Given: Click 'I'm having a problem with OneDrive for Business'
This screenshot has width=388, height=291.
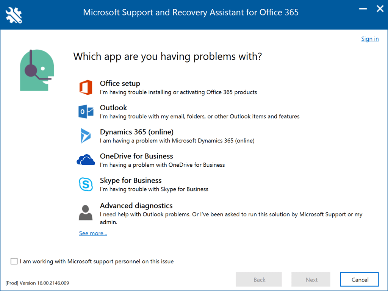Looking at the screenshot, I should (x=162, y=165).
